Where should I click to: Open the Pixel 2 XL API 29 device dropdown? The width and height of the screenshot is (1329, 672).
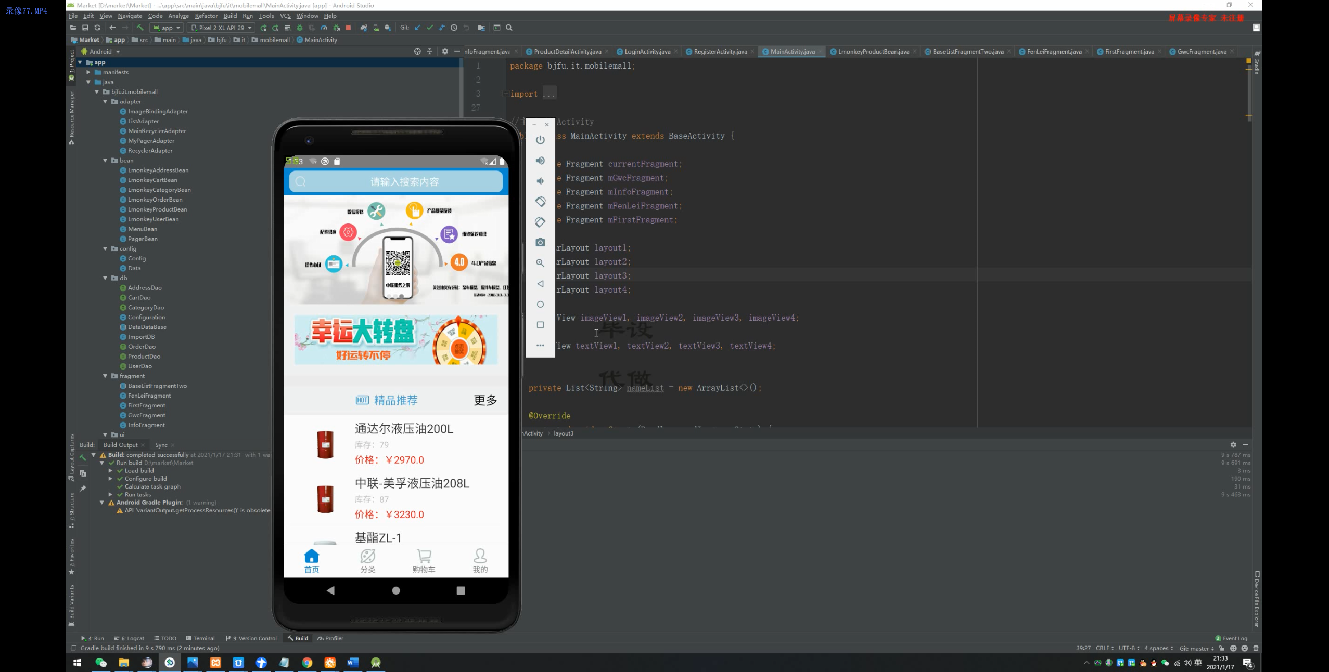[x=221, y=28]
